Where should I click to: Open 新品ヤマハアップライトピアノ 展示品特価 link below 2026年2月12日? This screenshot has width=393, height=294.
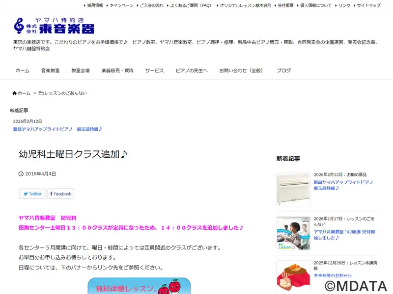[57, 129]
